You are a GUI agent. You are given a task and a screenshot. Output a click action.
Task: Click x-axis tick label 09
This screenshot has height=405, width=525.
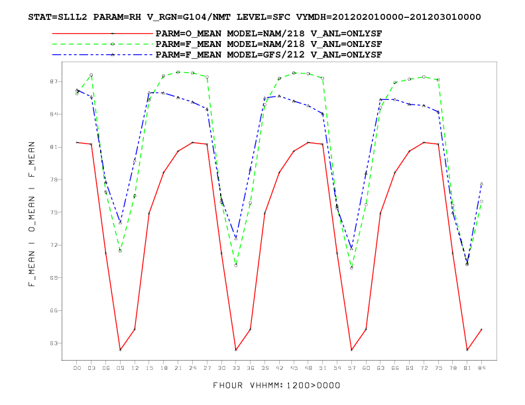pos(120,368)
